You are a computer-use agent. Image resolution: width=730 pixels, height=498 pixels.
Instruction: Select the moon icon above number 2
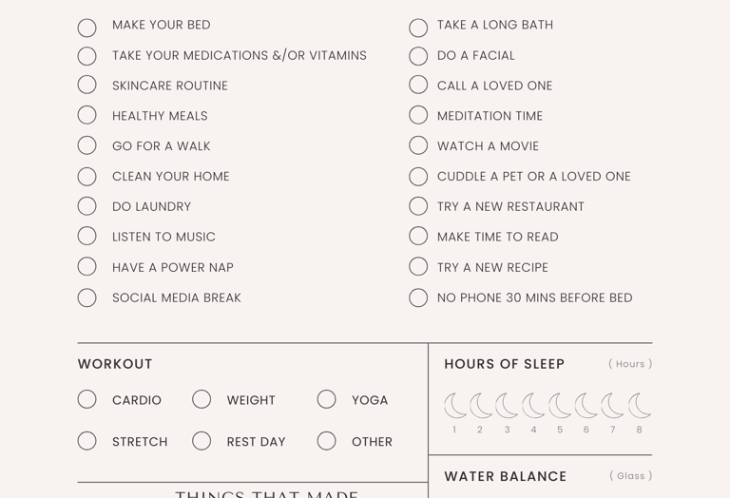click(x=481, y=406)
